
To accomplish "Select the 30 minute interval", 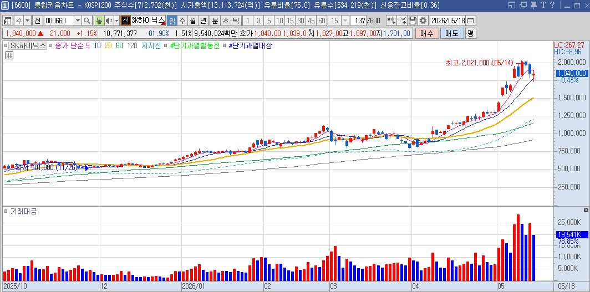I will [301, 21].
